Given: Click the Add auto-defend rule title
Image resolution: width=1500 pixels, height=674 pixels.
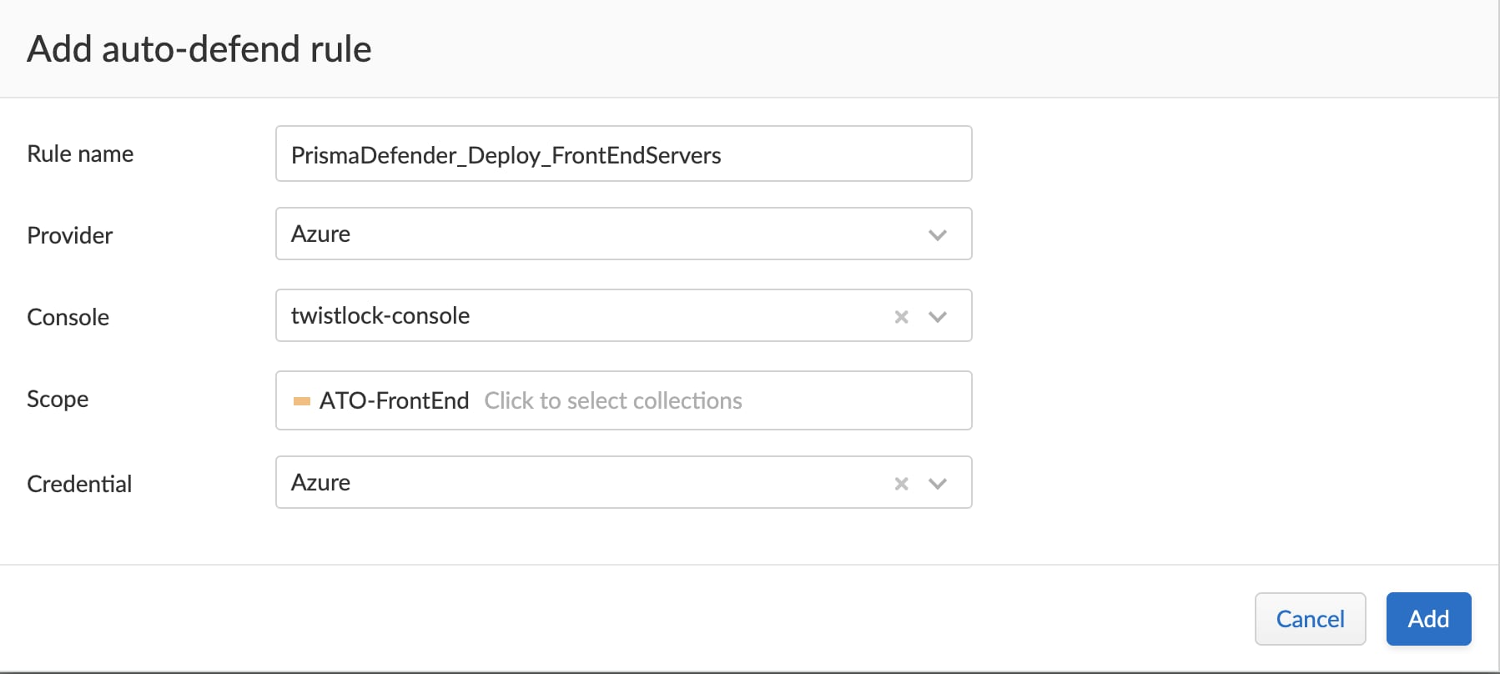Looking at the screenshot, I should [x=199, y=48].
